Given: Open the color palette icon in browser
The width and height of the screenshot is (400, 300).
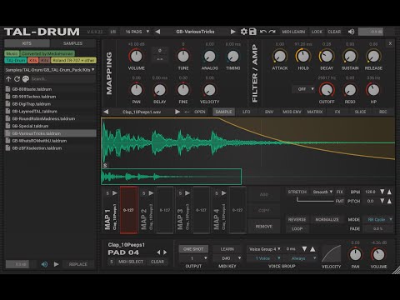Looking at the screenshot, I should point(26,79).
